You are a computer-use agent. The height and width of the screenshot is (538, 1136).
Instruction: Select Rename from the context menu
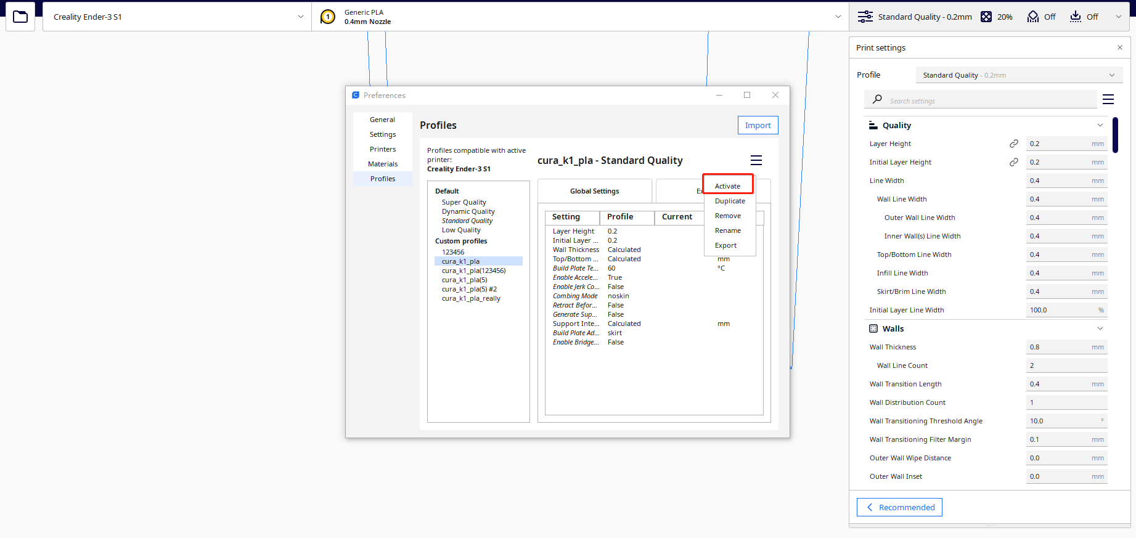coord(728,230)
